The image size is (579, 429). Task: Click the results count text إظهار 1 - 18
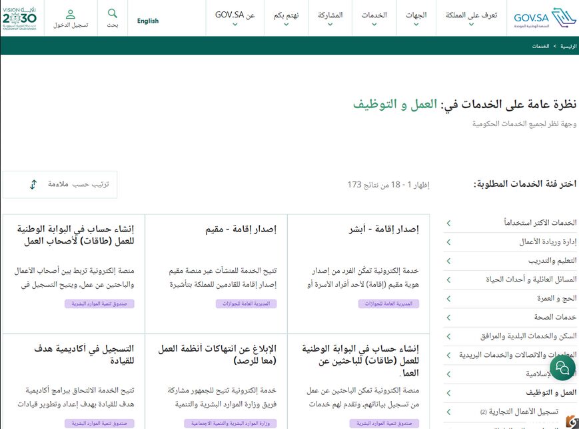pos(388,185)
